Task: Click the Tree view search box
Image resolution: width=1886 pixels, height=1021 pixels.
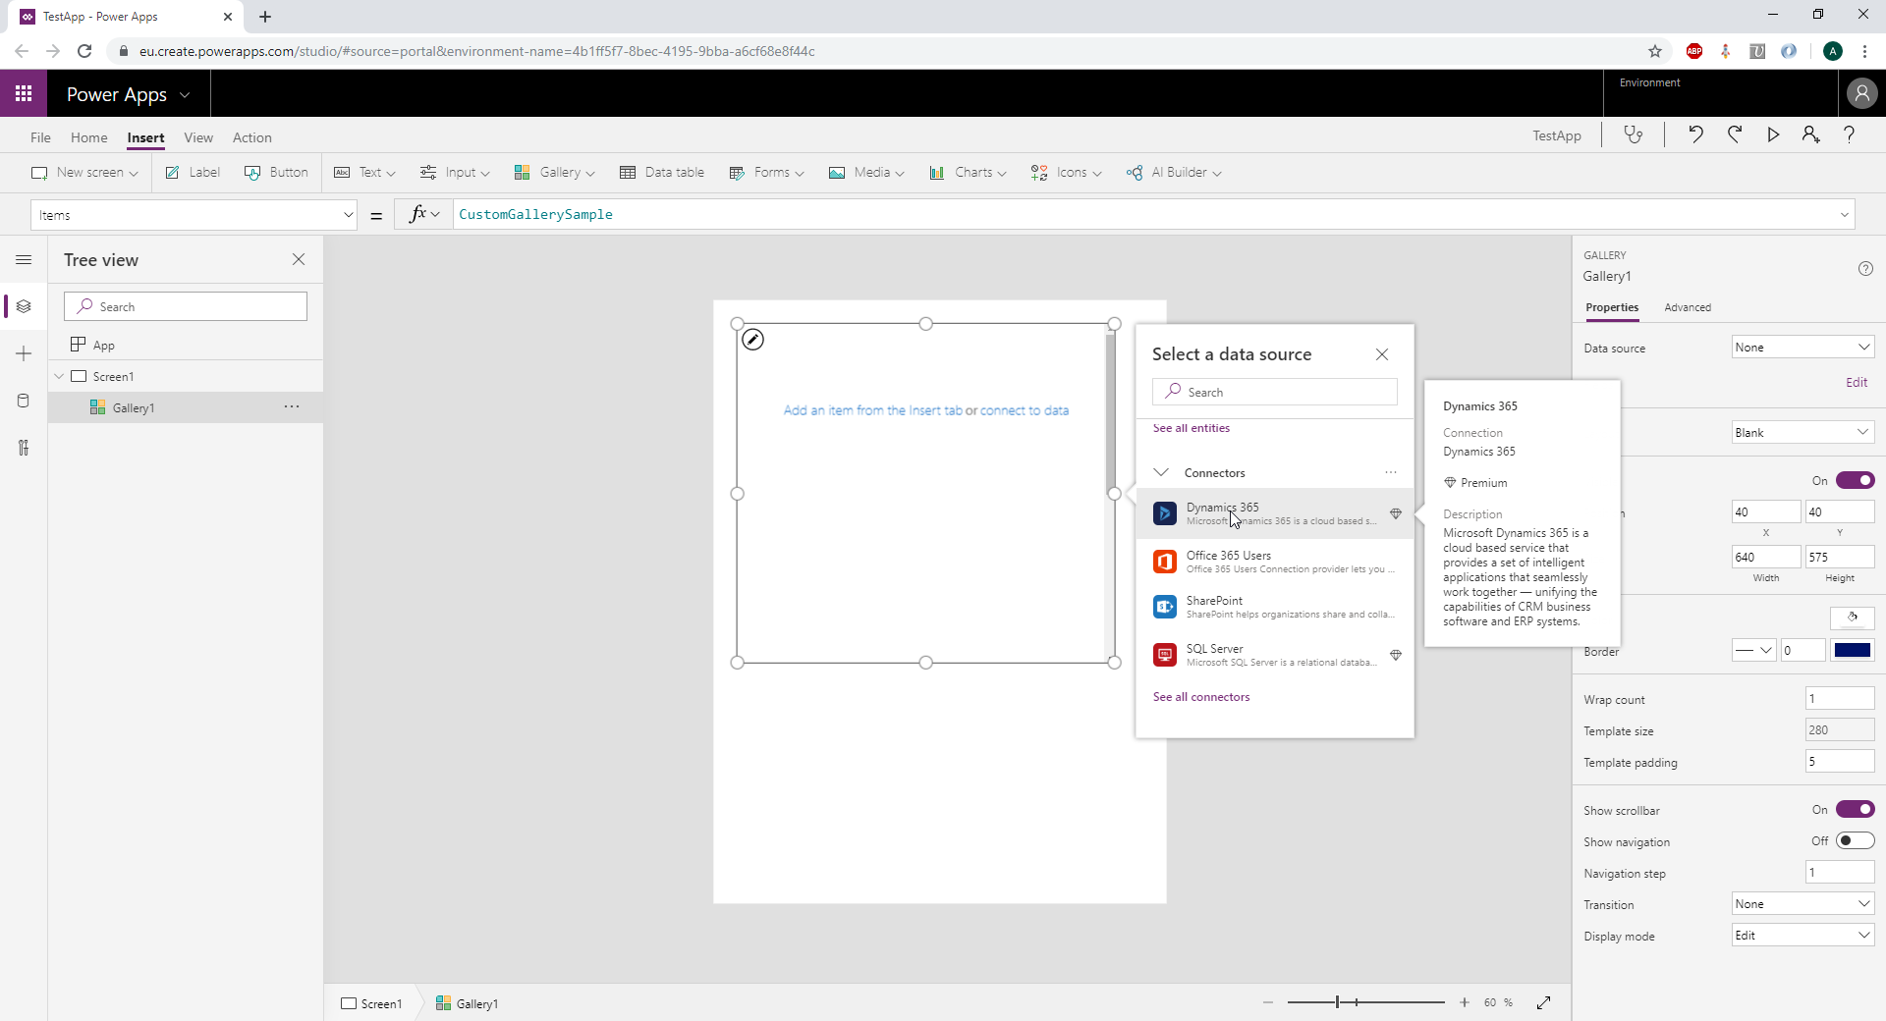Action: click(186, 306)
